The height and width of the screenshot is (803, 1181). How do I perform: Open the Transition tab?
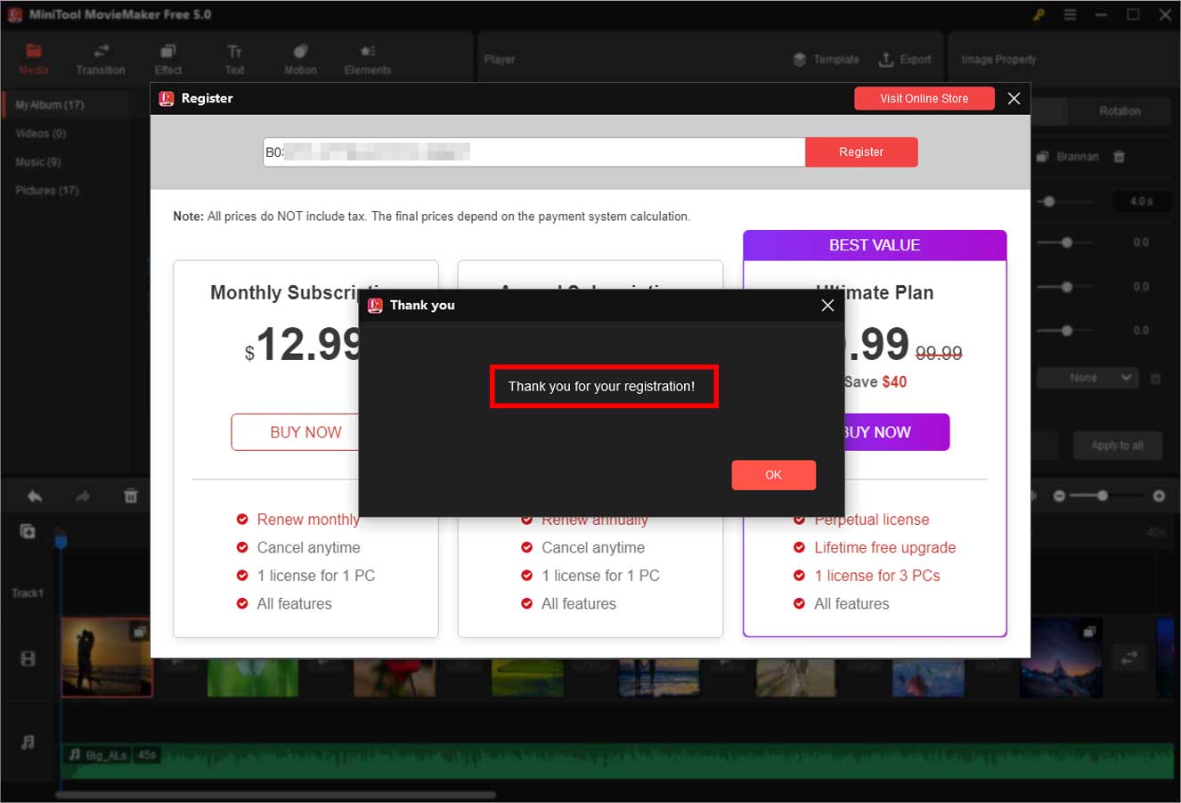[x=101, y=59]
